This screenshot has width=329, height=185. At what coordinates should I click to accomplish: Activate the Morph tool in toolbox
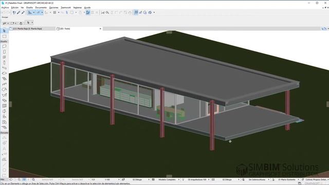(4, 112)
